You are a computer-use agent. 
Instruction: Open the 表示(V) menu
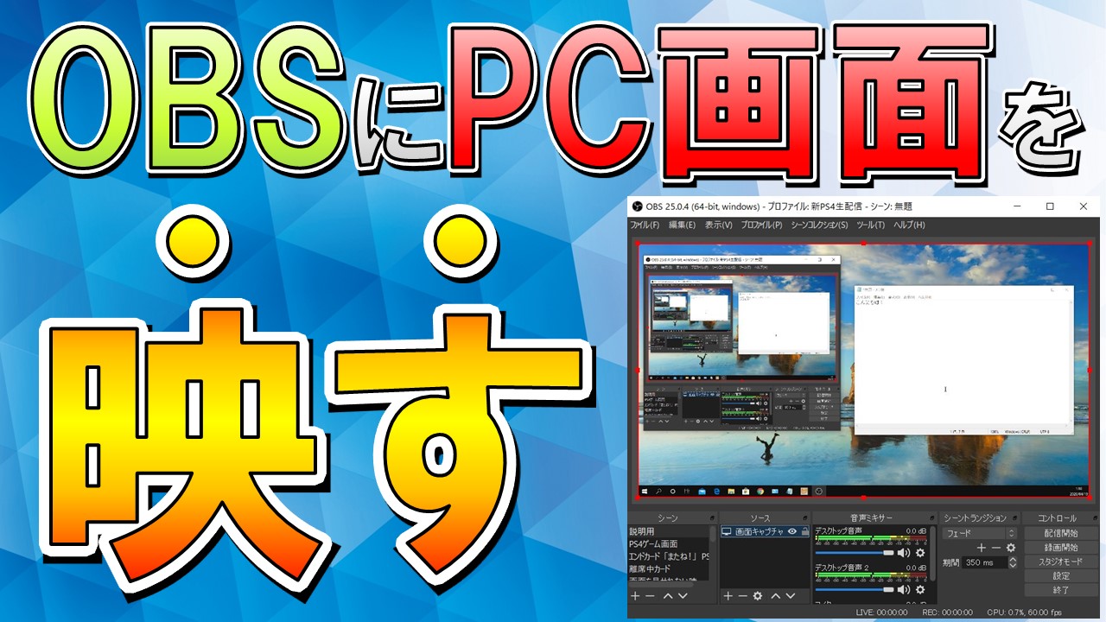tap(718, 225)
